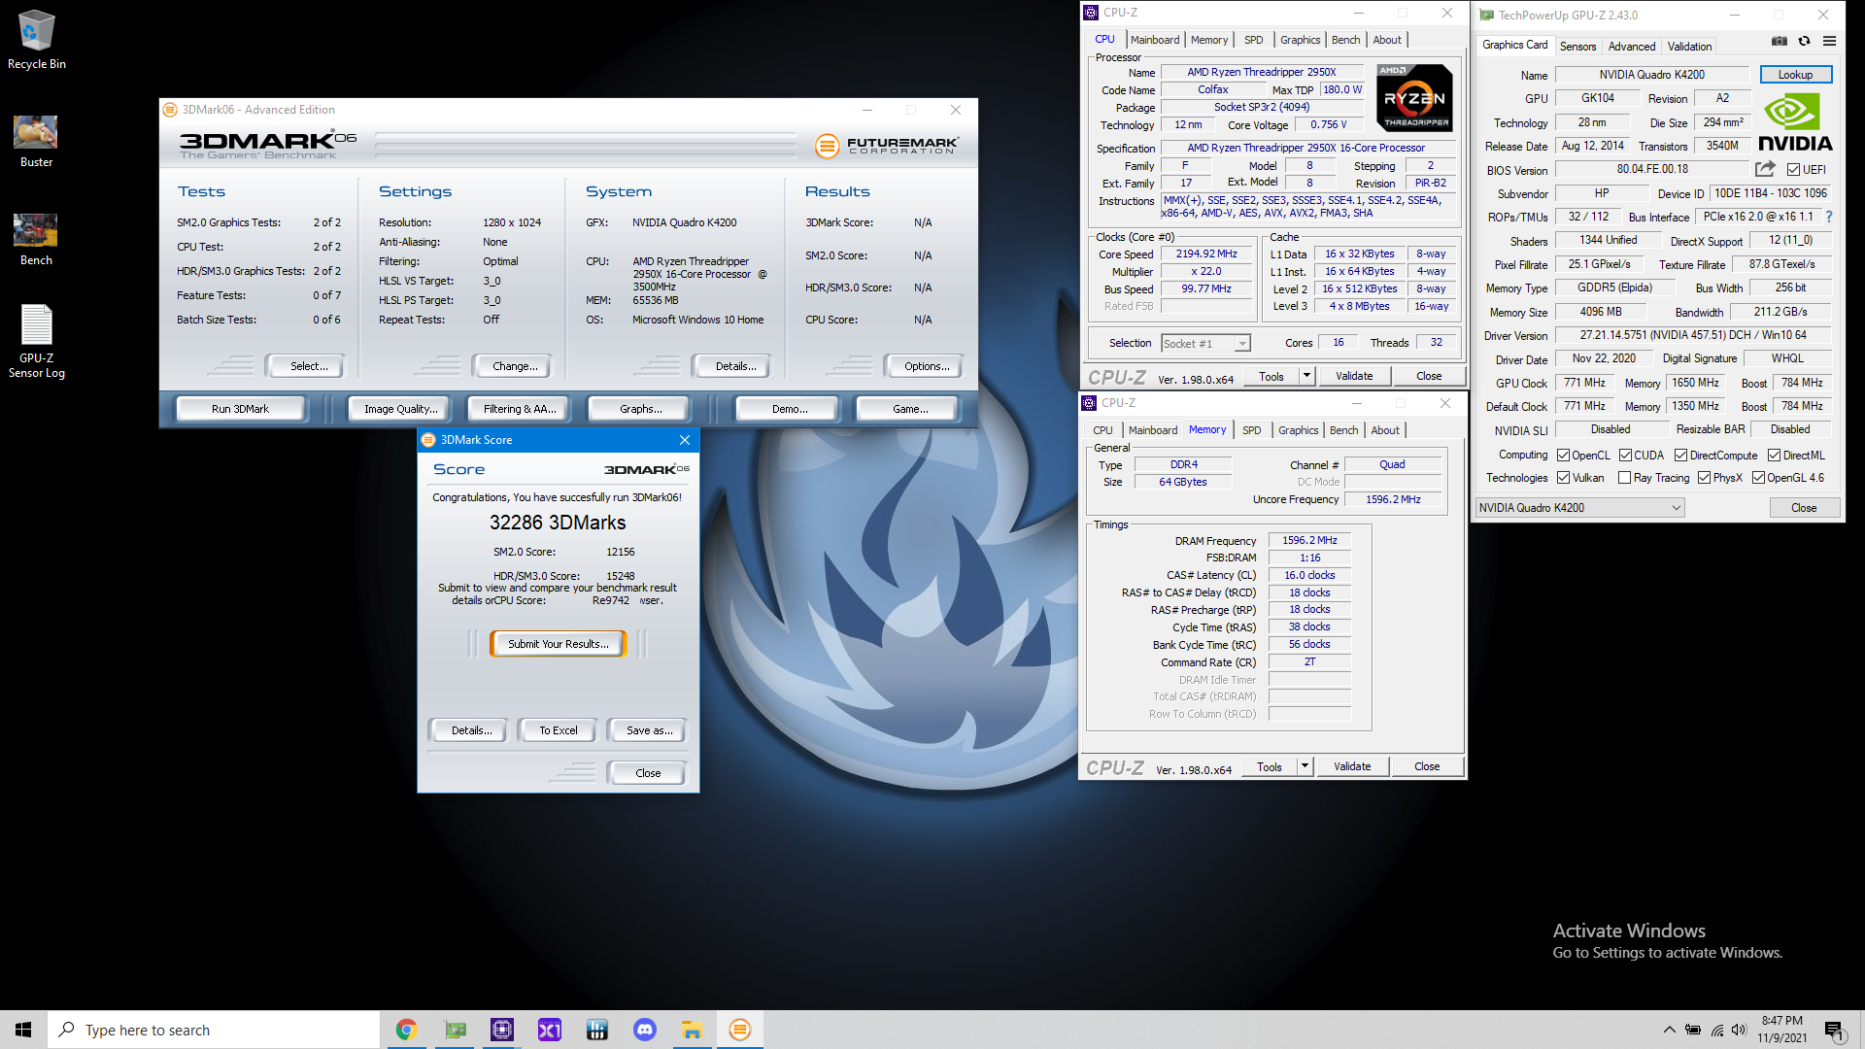Open the Validation tab in GPU-Z
The width and height of the screenshot is (1865, 1049).
tap(1689, 46)
